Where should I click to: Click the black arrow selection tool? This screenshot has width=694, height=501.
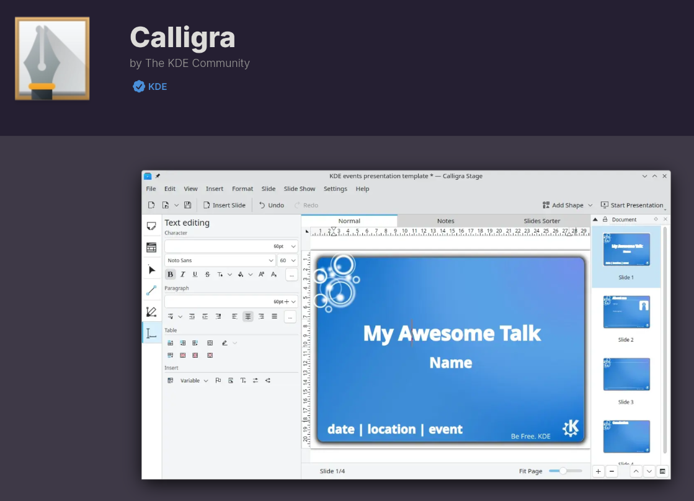coord(151,270)
